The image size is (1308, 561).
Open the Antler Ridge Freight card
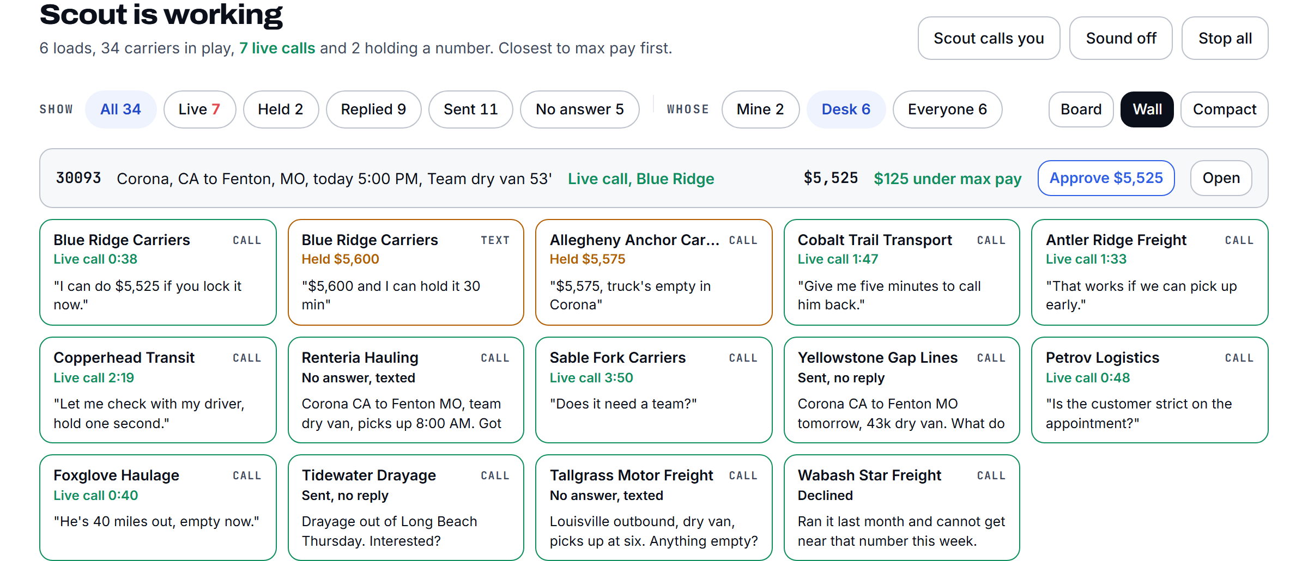[x=1149, y=272]
